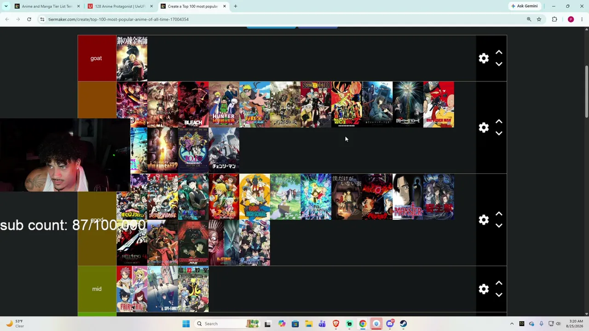
Task: Click the mid tier label
Action: click(x=97, y=289)
